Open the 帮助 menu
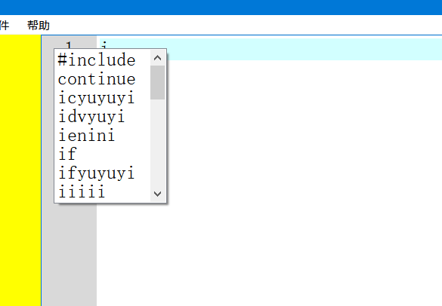This screenshot has height=306, width=442. [x=39, y=26]
